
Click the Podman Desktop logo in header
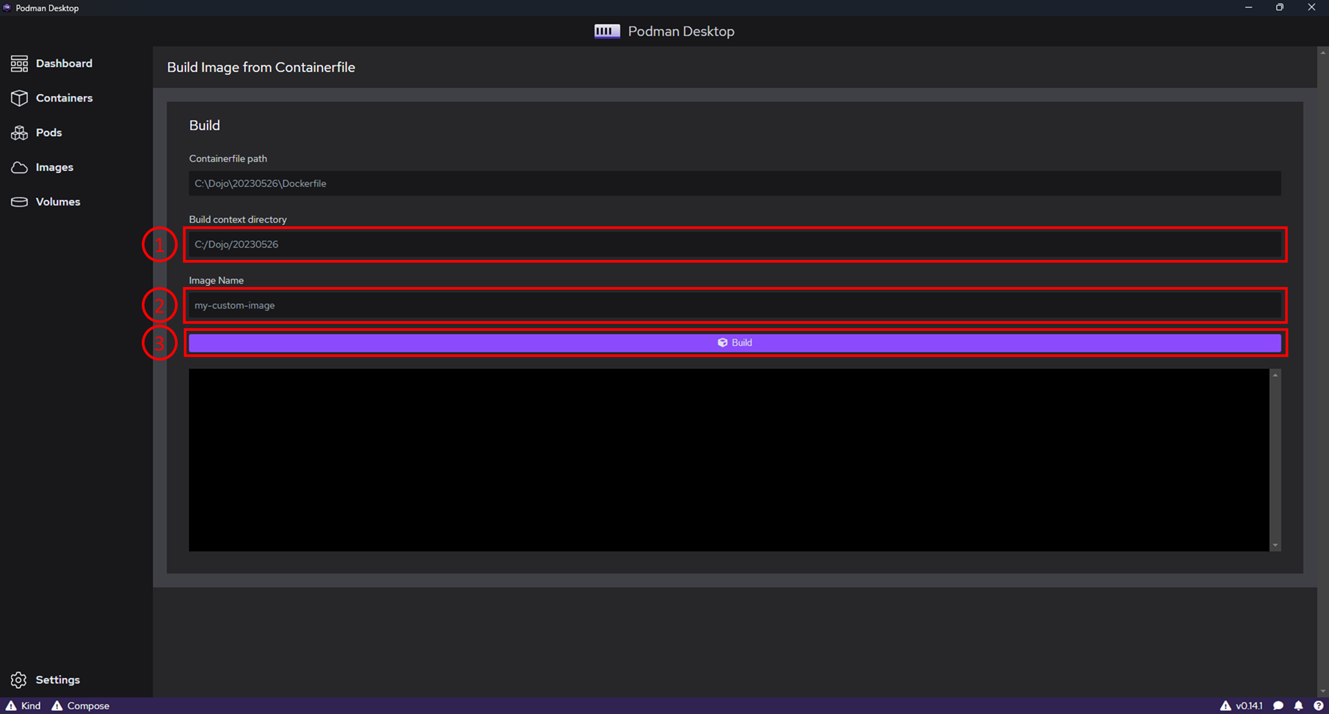coord(607,31)
